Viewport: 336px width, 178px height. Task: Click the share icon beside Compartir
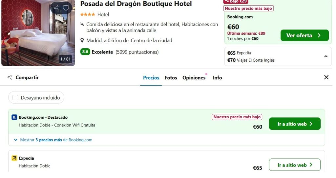10,77
